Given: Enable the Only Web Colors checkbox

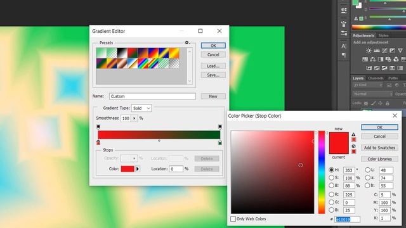Looking at the screenshot, I should pos(233,219).
